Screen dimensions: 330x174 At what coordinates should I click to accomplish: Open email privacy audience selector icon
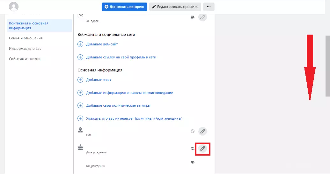point(193,17)
